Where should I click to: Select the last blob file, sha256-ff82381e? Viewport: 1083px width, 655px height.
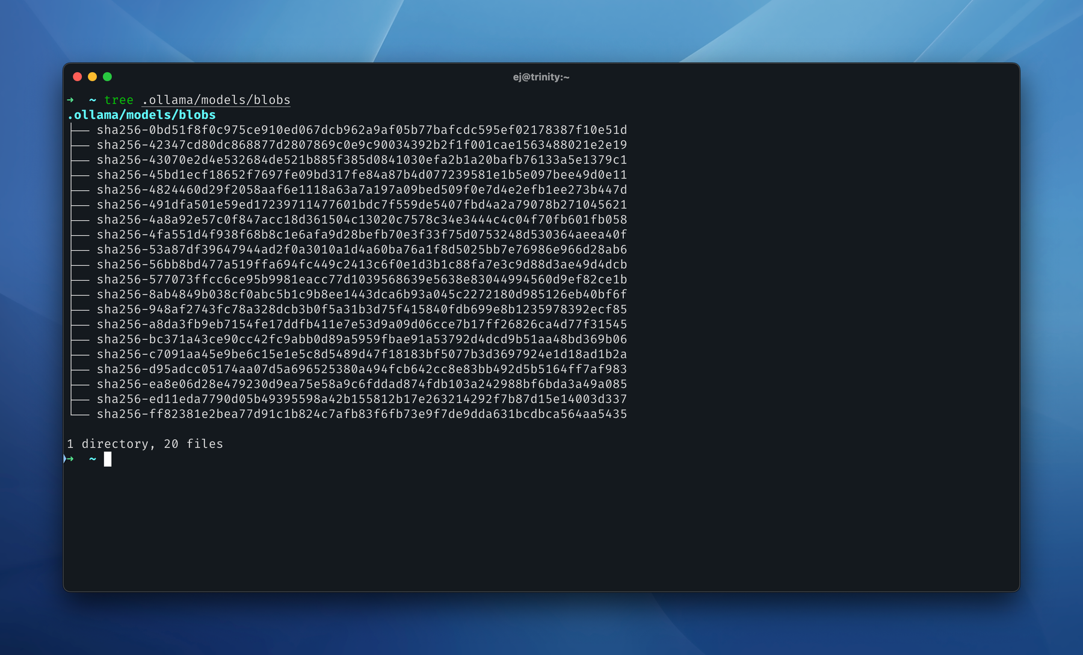pos(361,414)
